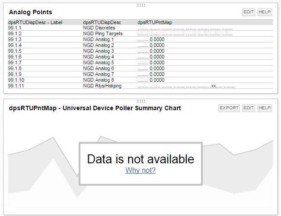281x216 pixels.
Task: Click the 99.1.6 label cell
Action: [15, 57]
